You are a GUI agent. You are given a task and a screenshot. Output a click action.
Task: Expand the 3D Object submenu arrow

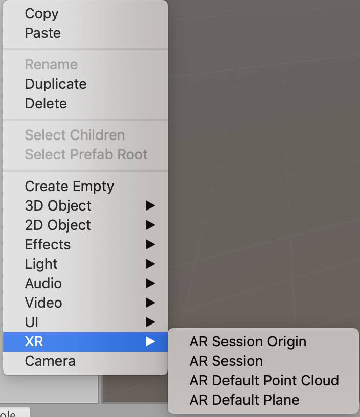point(150,206)
